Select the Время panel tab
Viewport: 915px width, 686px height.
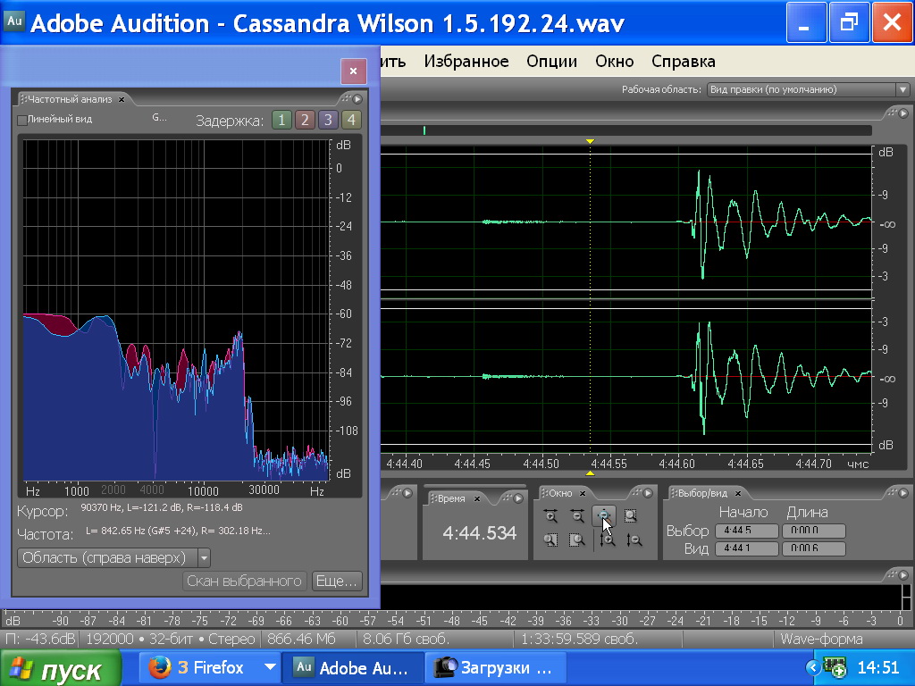point(451,498)
